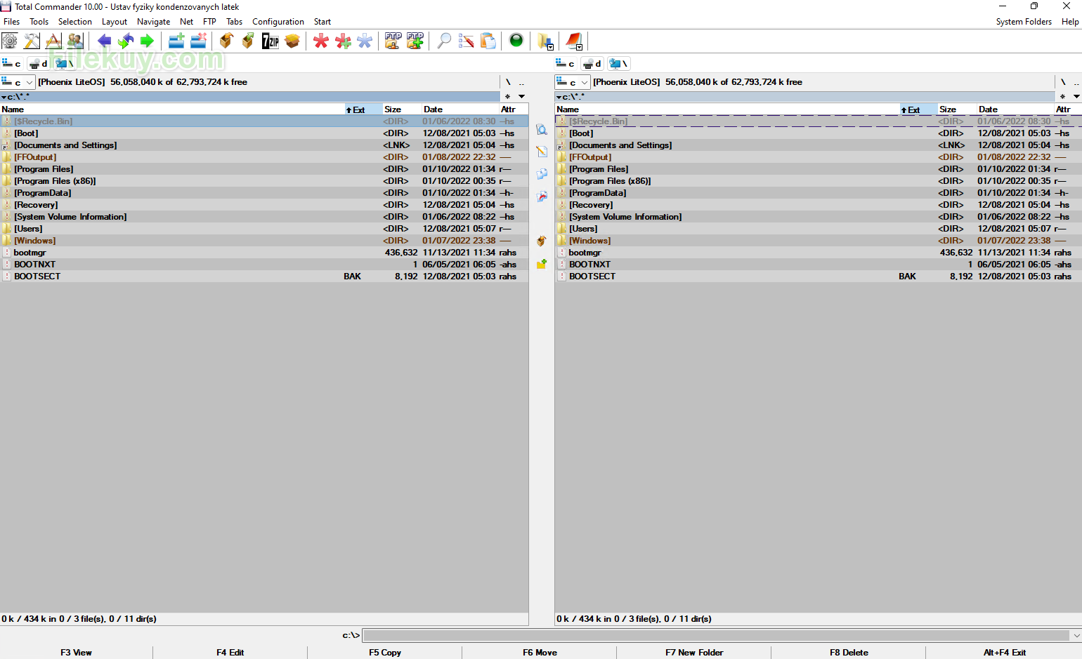1082x659 pixels.
Task: Click the F5 Copy button
Action: [385, 652]
